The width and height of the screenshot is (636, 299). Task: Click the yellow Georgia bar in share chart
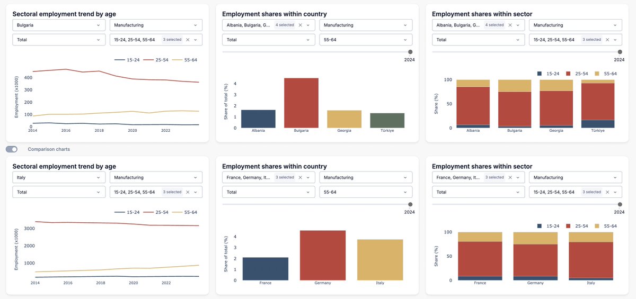[344, 119]
